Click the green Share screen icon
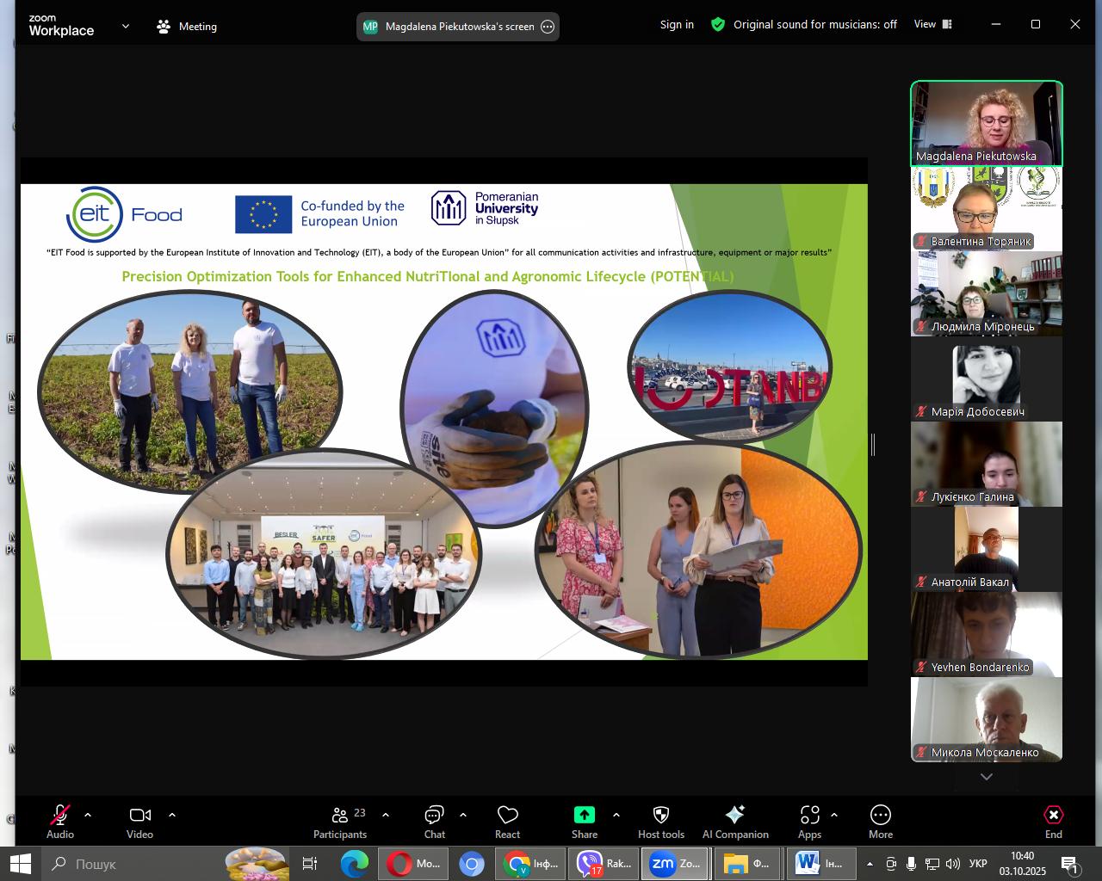Viewport: 1102px width, 881px height. 584,816
